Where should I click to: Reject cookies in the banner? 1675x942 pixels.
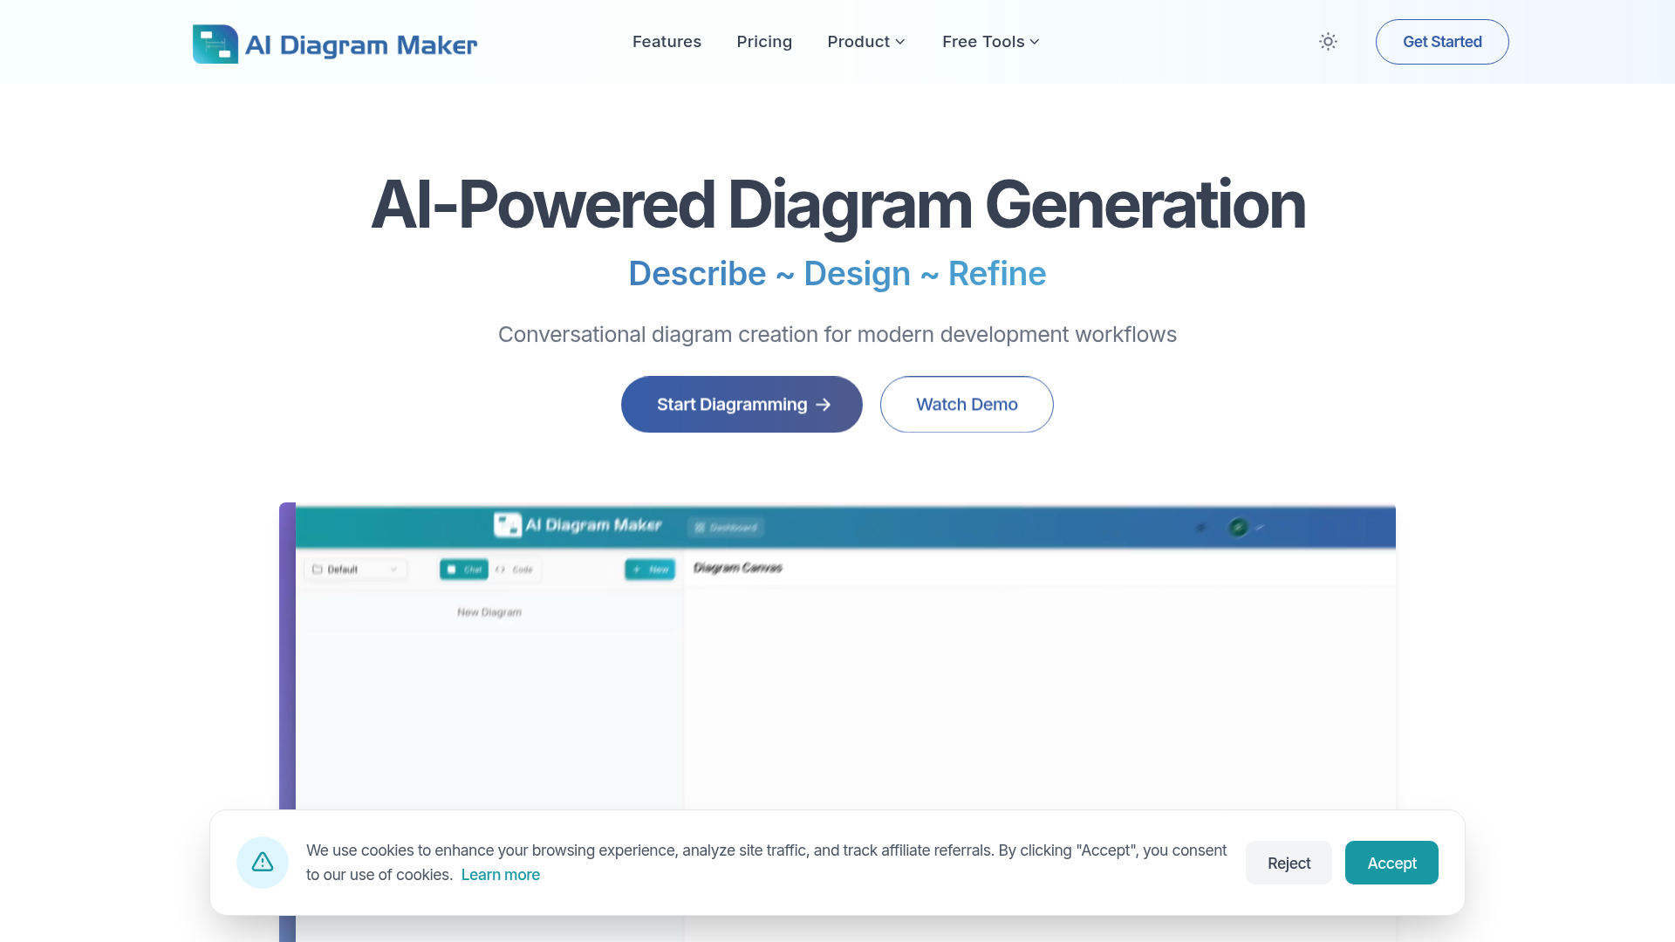1289,863
